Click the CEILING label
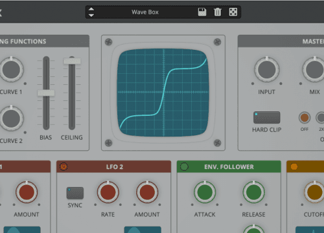The image size is (324, 233). click(x=72, y=137)
